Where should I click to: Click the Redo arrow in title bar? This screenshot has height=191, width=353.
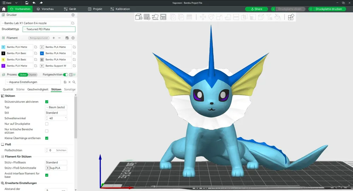pos(41,3)
